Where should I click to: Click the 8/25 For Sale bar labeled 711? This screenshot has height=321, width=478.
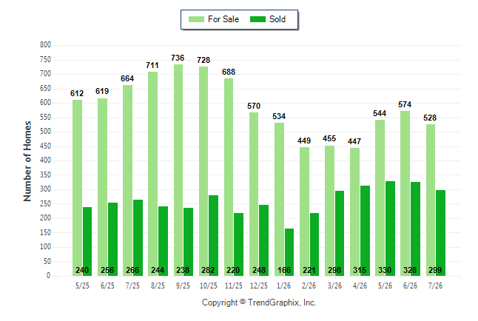click(x=153, y=174)
